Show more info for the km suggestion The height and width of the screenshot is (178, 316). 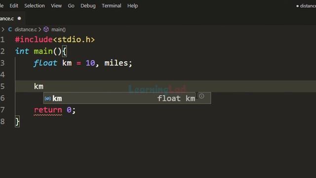click(x=201, y=96)
